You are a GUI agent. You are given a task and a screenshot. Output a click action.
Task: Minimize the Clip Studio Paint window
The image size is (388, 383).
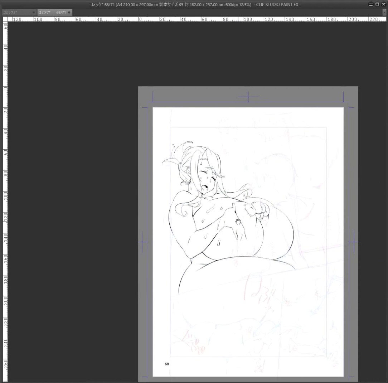[370, 4]
